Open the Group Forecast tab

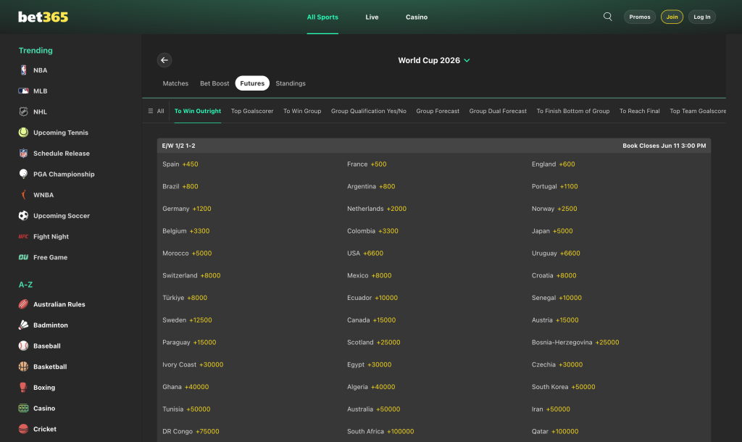pos(438,111)
